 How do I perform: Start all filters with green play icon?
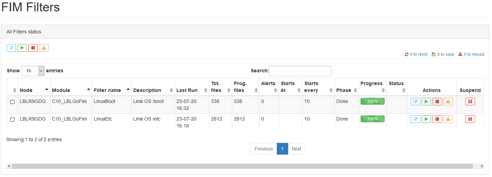pyautogui.click(x=22, y=48)
